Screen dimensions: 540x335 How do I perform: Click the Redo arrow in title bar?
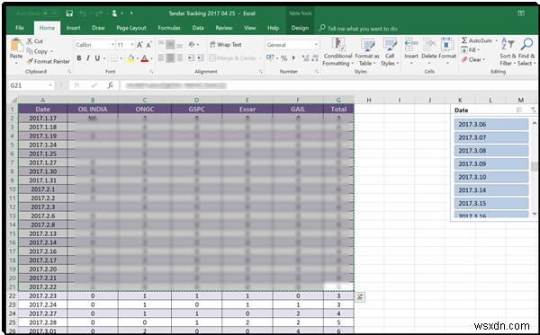click(x=98, y=13)
